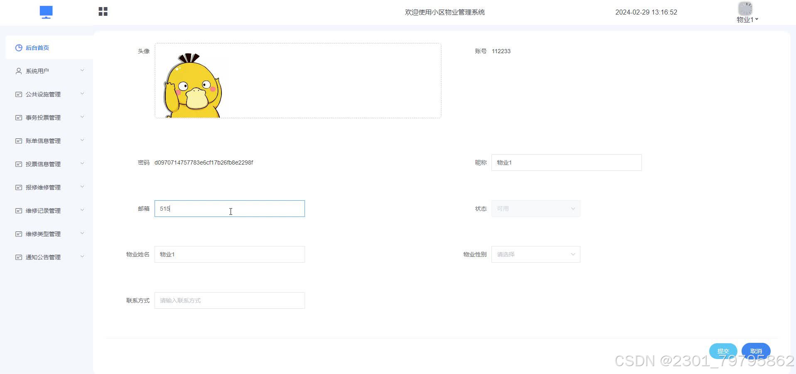796x374 pixels.
Task: Expand the 公共设施管理 chevron
Action: [82, 93]
